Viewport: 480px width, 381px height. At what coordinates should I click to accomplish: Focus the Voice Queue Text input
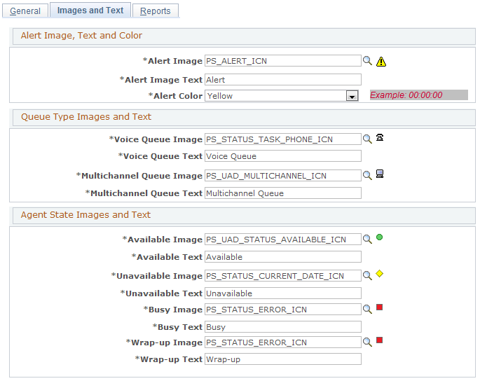[283, 156]
